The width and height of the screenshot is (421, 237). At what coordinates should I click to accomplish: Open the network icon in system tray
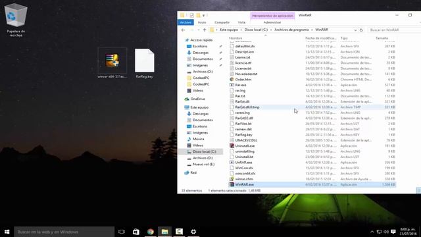coord(379,232)
